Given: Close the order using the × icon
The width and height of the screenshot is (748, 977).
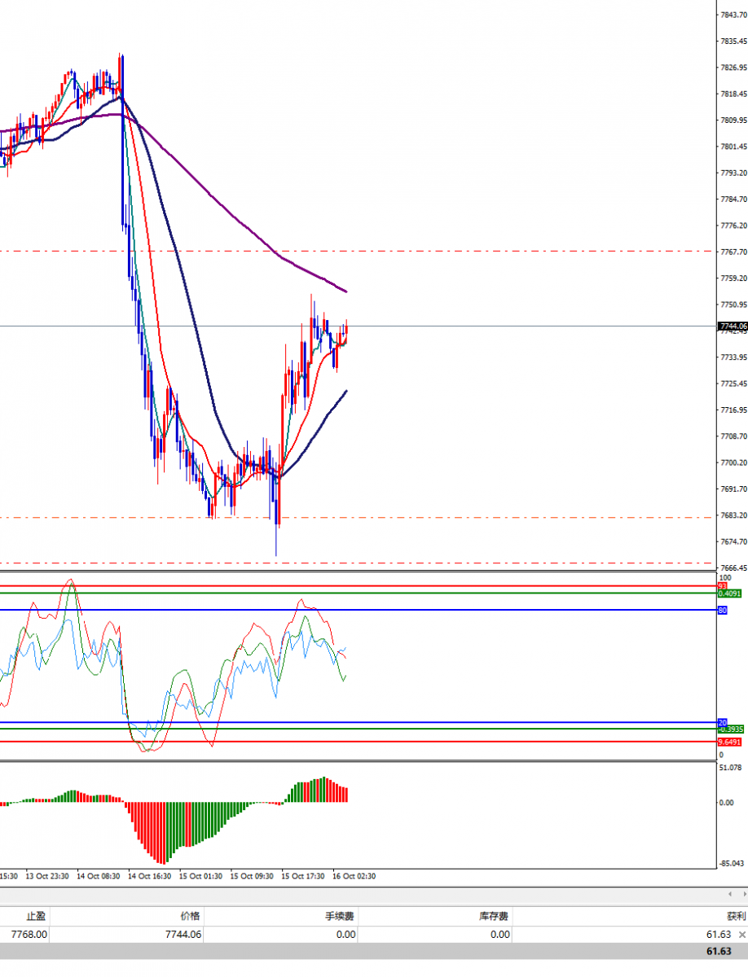Looking at the screenshot, I should [741, 935].
